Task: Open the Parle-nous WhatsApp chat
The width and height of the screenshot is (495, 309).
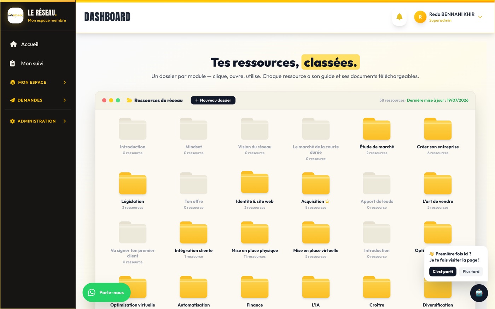Action: (106, 292)
